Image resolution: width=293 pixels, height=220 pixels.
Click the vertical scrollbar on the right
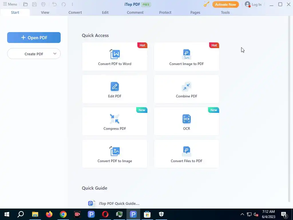click(x=290, y=109)
